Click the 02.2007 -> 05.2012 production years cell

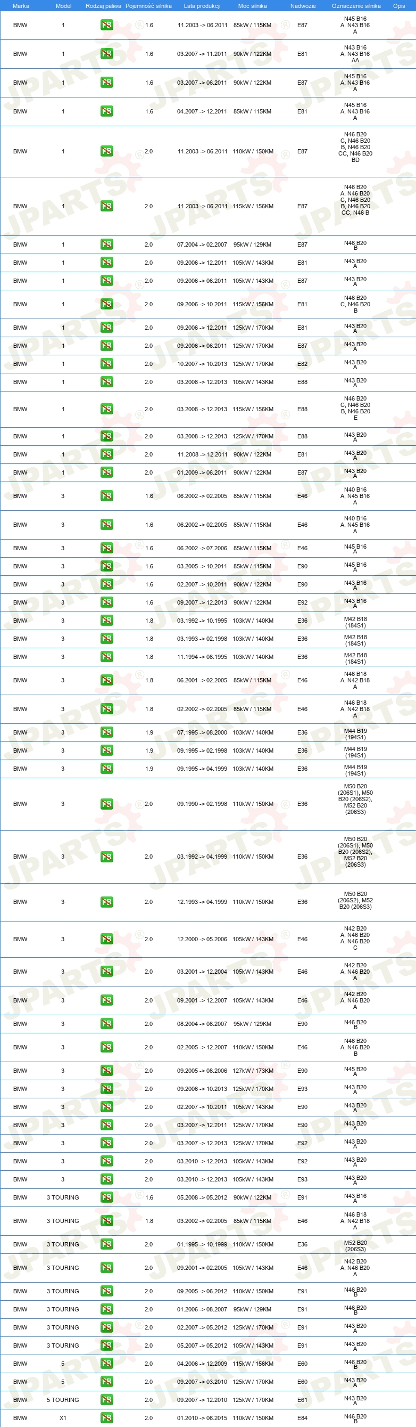pos(202,1327)
